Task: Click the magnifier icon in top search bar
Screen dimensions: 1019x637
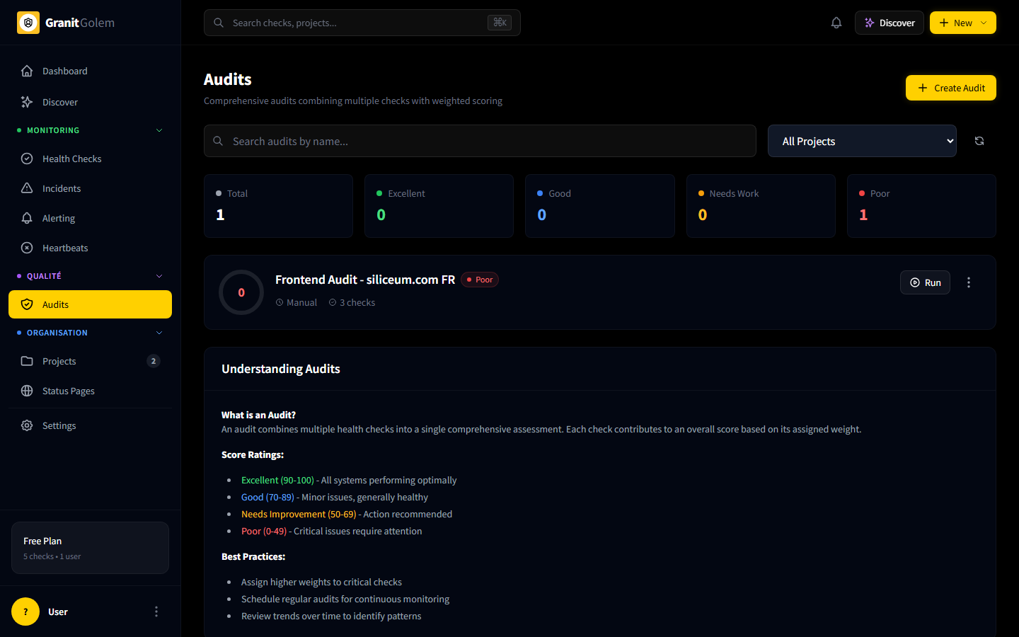Action: pos(219,23)
